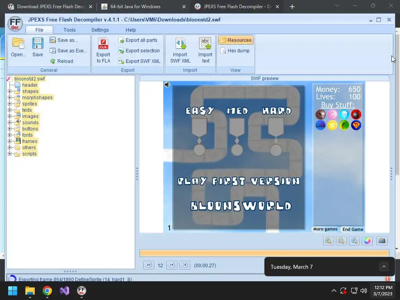Click BLOONSWORLD link in preview
400x300 pixels.
point(241,206)
